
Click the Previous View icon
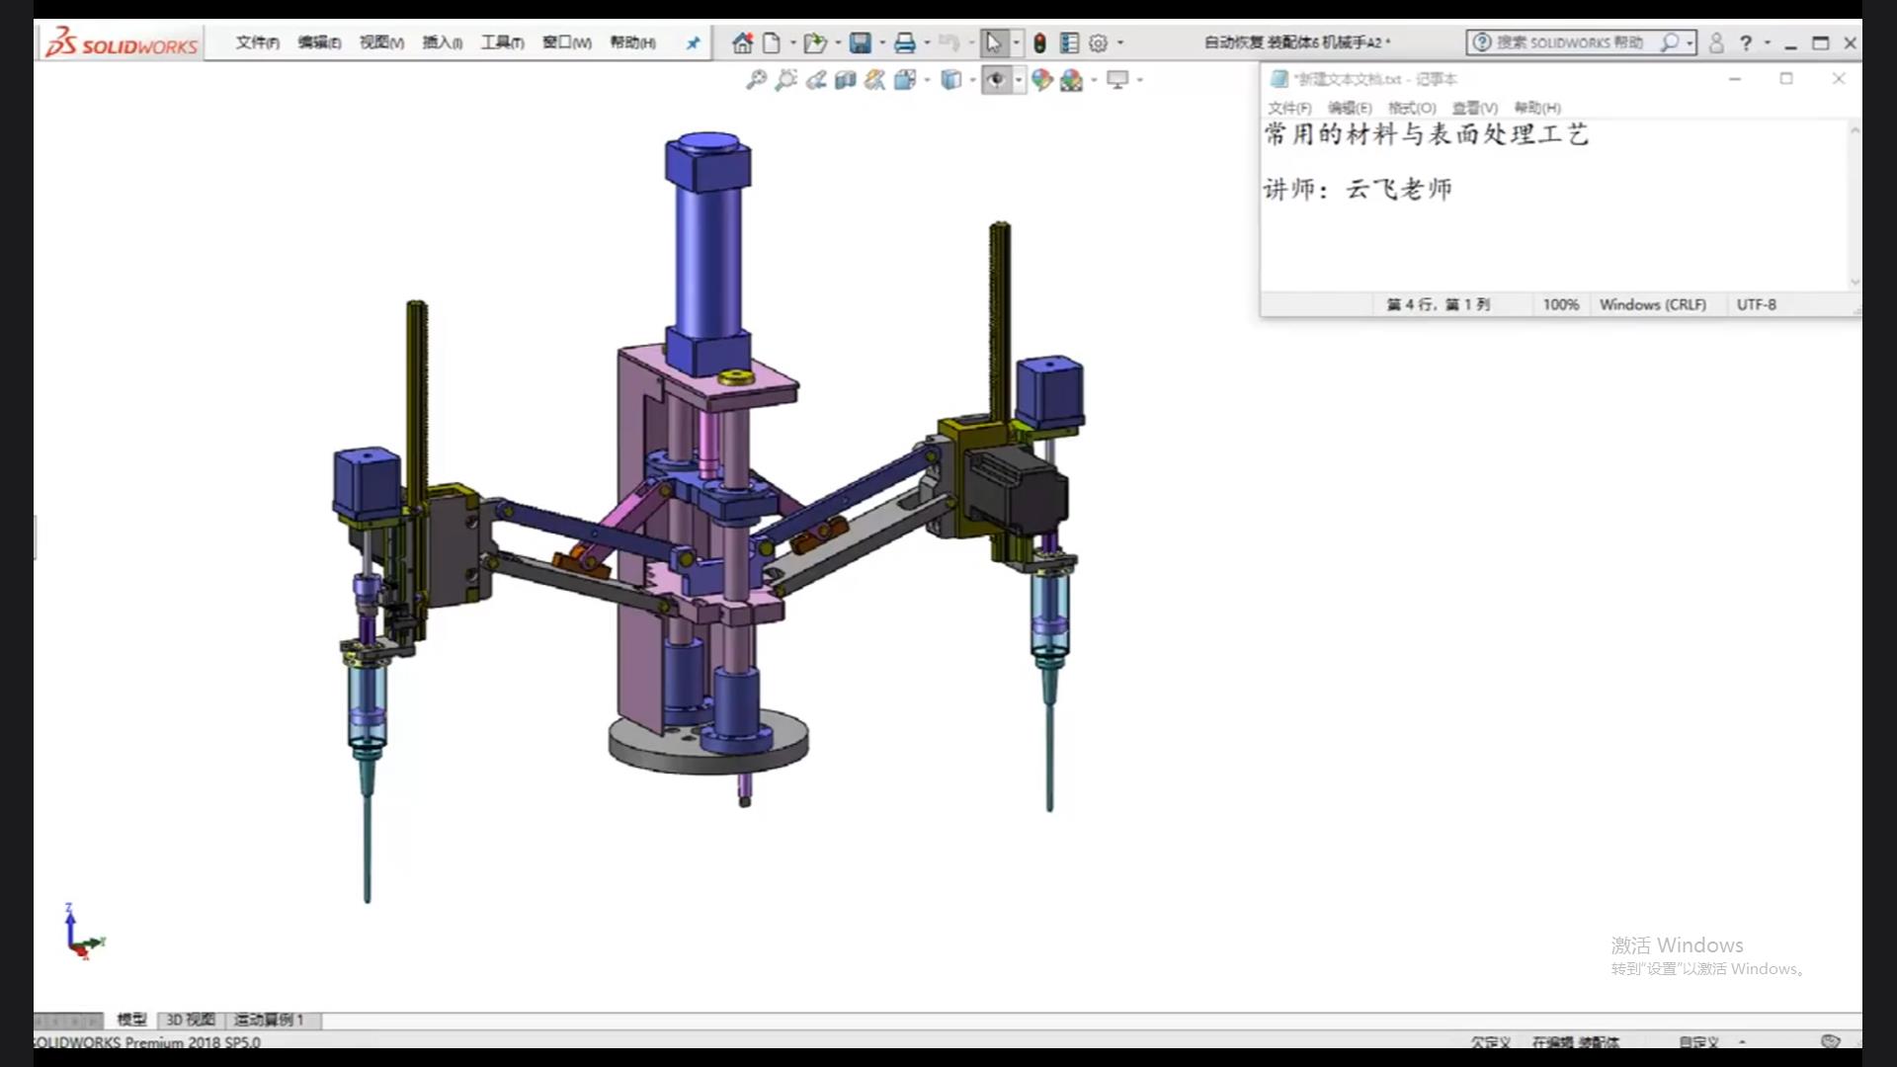click(x=816, y=80)
